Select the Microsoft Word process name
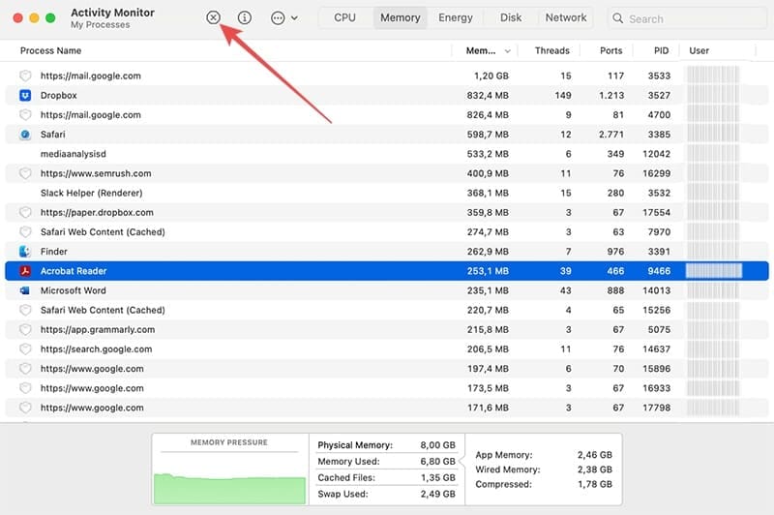Viewport: 774px width, 515px height. point(74,290)
